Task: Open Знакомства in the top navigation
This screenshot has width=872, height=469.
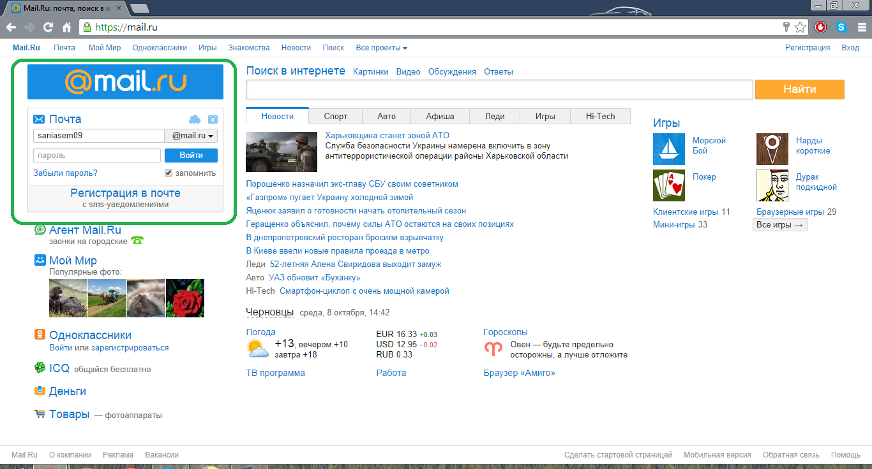Action: [x=249, y=48]
